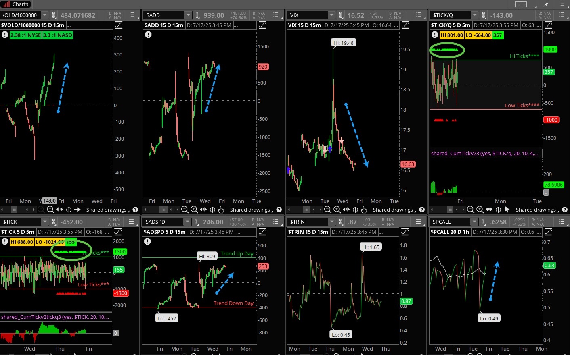Open Shared drawings dropdown under VIX chart
This screenshot has width=570, height=355.
click(394, 210)
